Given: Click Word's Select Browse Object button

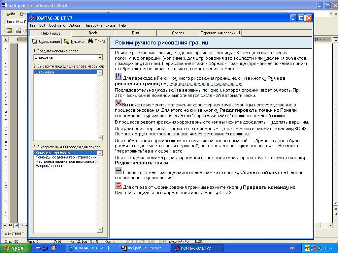Looking at the screenshot, I should point(336,214).
